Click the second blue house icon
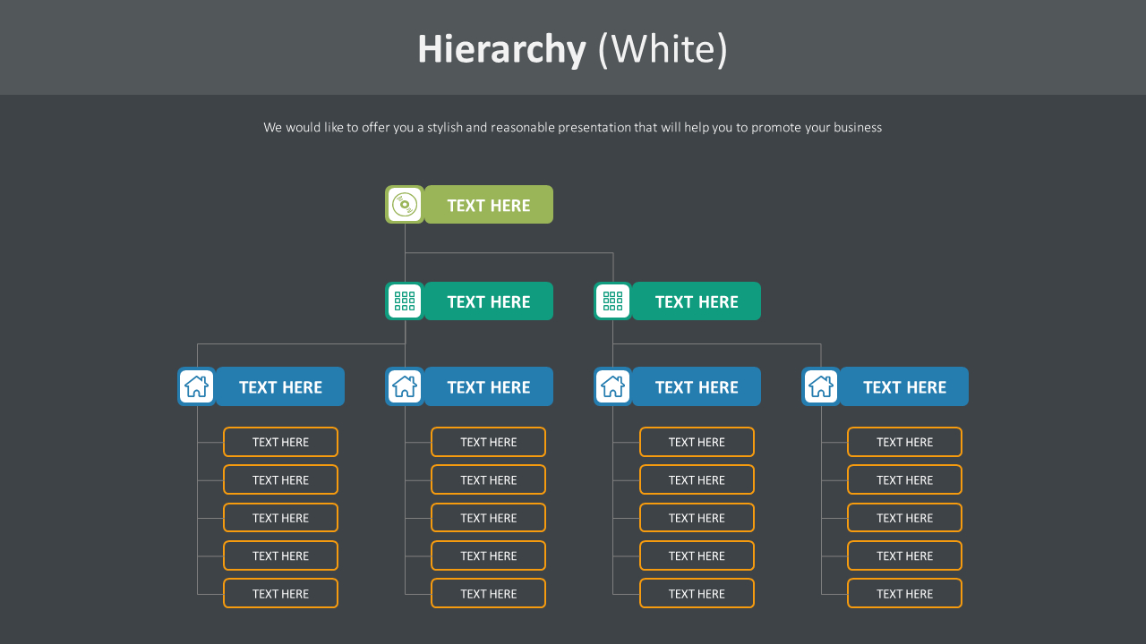 (405, 386)
